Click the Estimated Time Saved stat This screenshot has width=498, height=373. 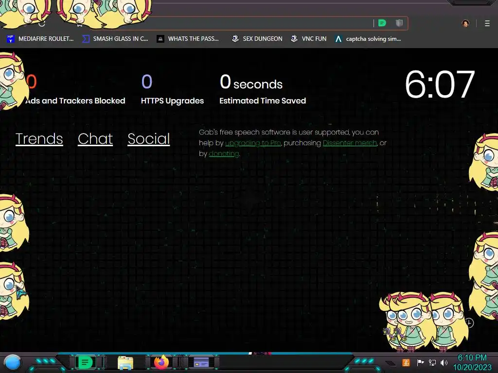click(262, 89)
